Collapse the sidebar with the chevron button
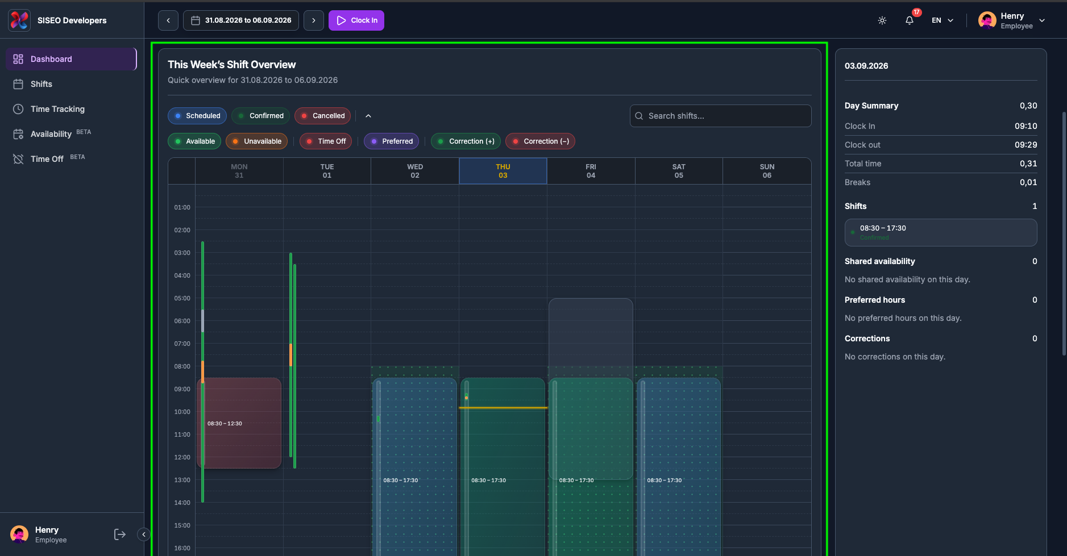This screenshot has width=1067, height=556. point(144,534)
